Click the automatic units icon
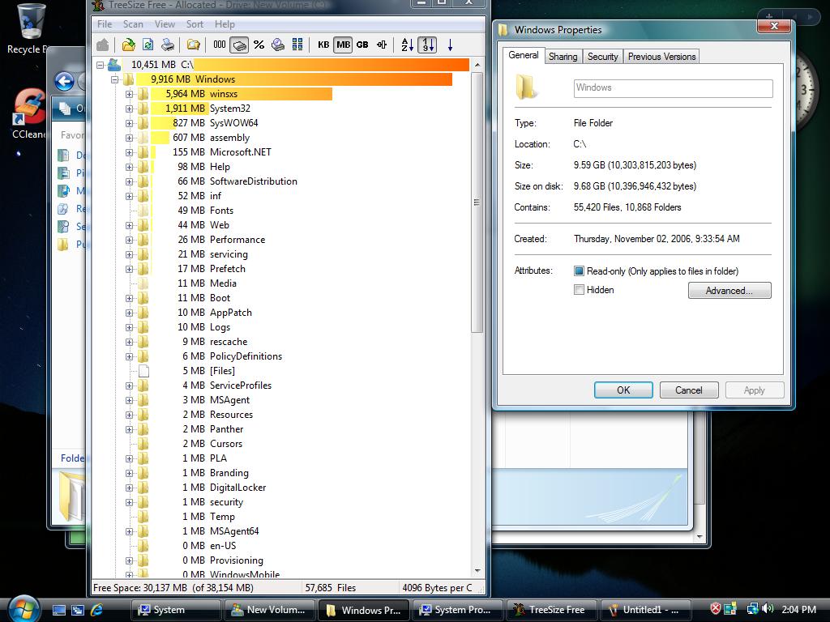This screenshot has height=622, width=830. point(382,45)
